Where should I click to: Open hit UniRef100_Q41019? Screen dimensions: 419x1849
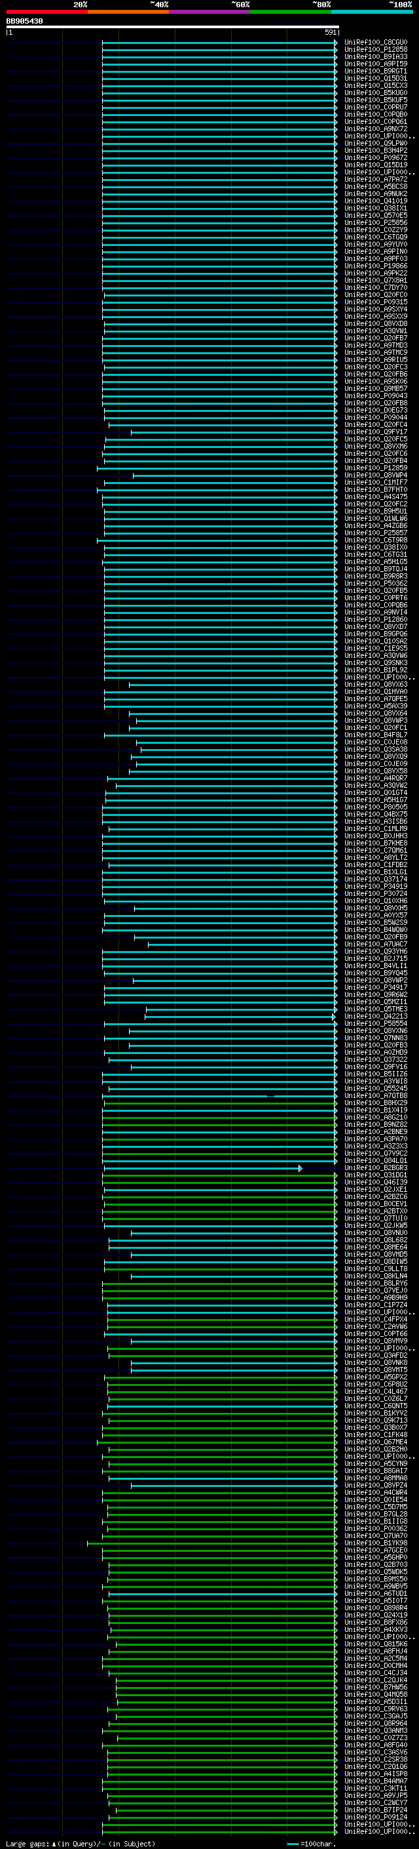(376, 201)
